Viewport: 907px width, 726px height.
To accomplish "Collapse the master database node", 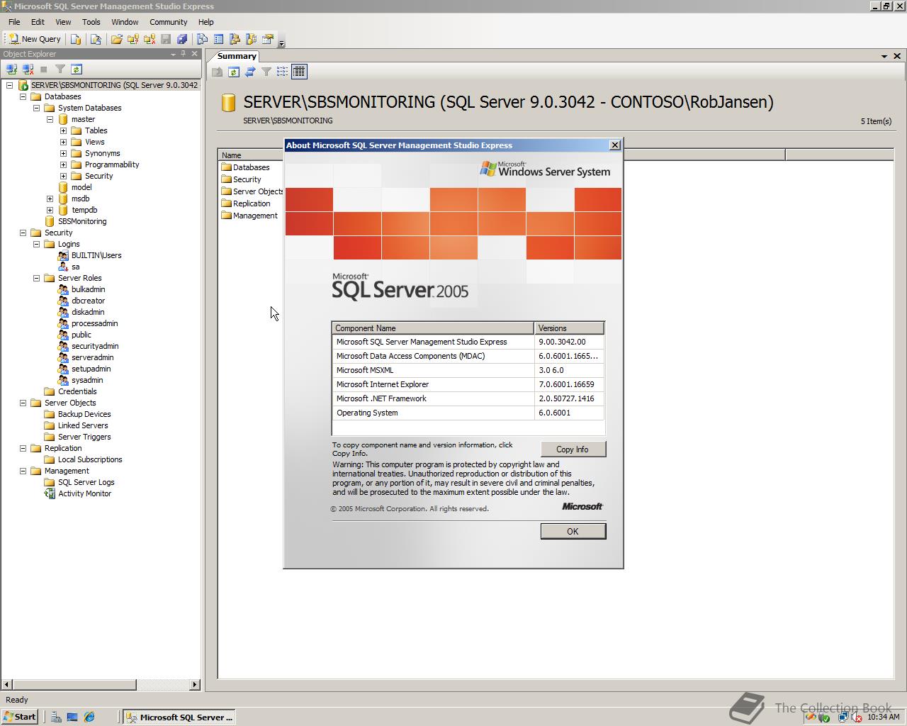I will click(x=50, y=119).
